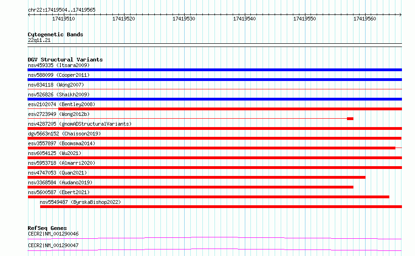Open variant esv2102074 (Bentley2008) label
415x256 pixels.
pyautogui.click(x=62, y=104)
